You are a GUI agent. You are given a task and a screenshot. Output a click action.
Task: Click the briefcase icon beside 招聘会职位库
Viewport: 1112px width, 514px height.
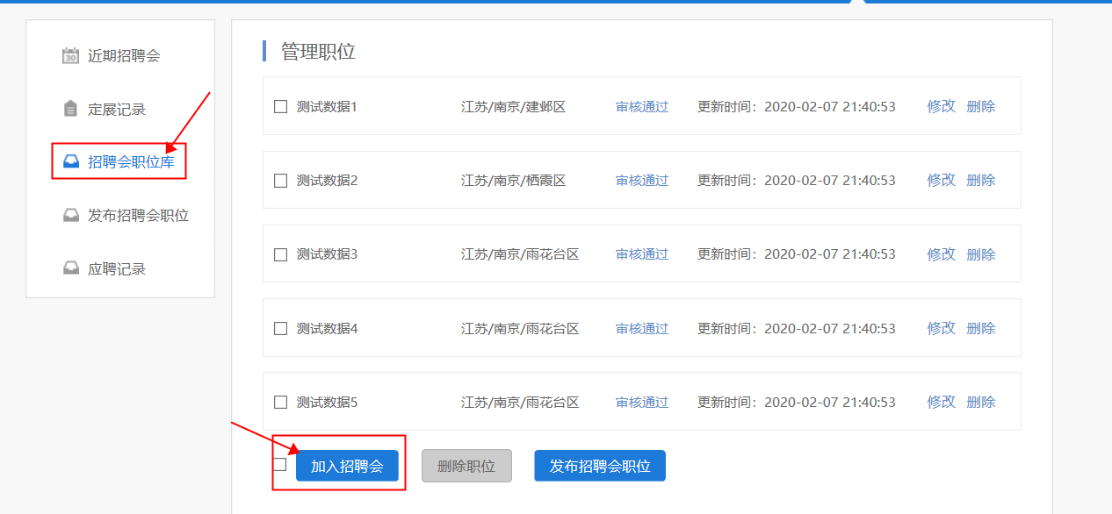click(71, 161)
